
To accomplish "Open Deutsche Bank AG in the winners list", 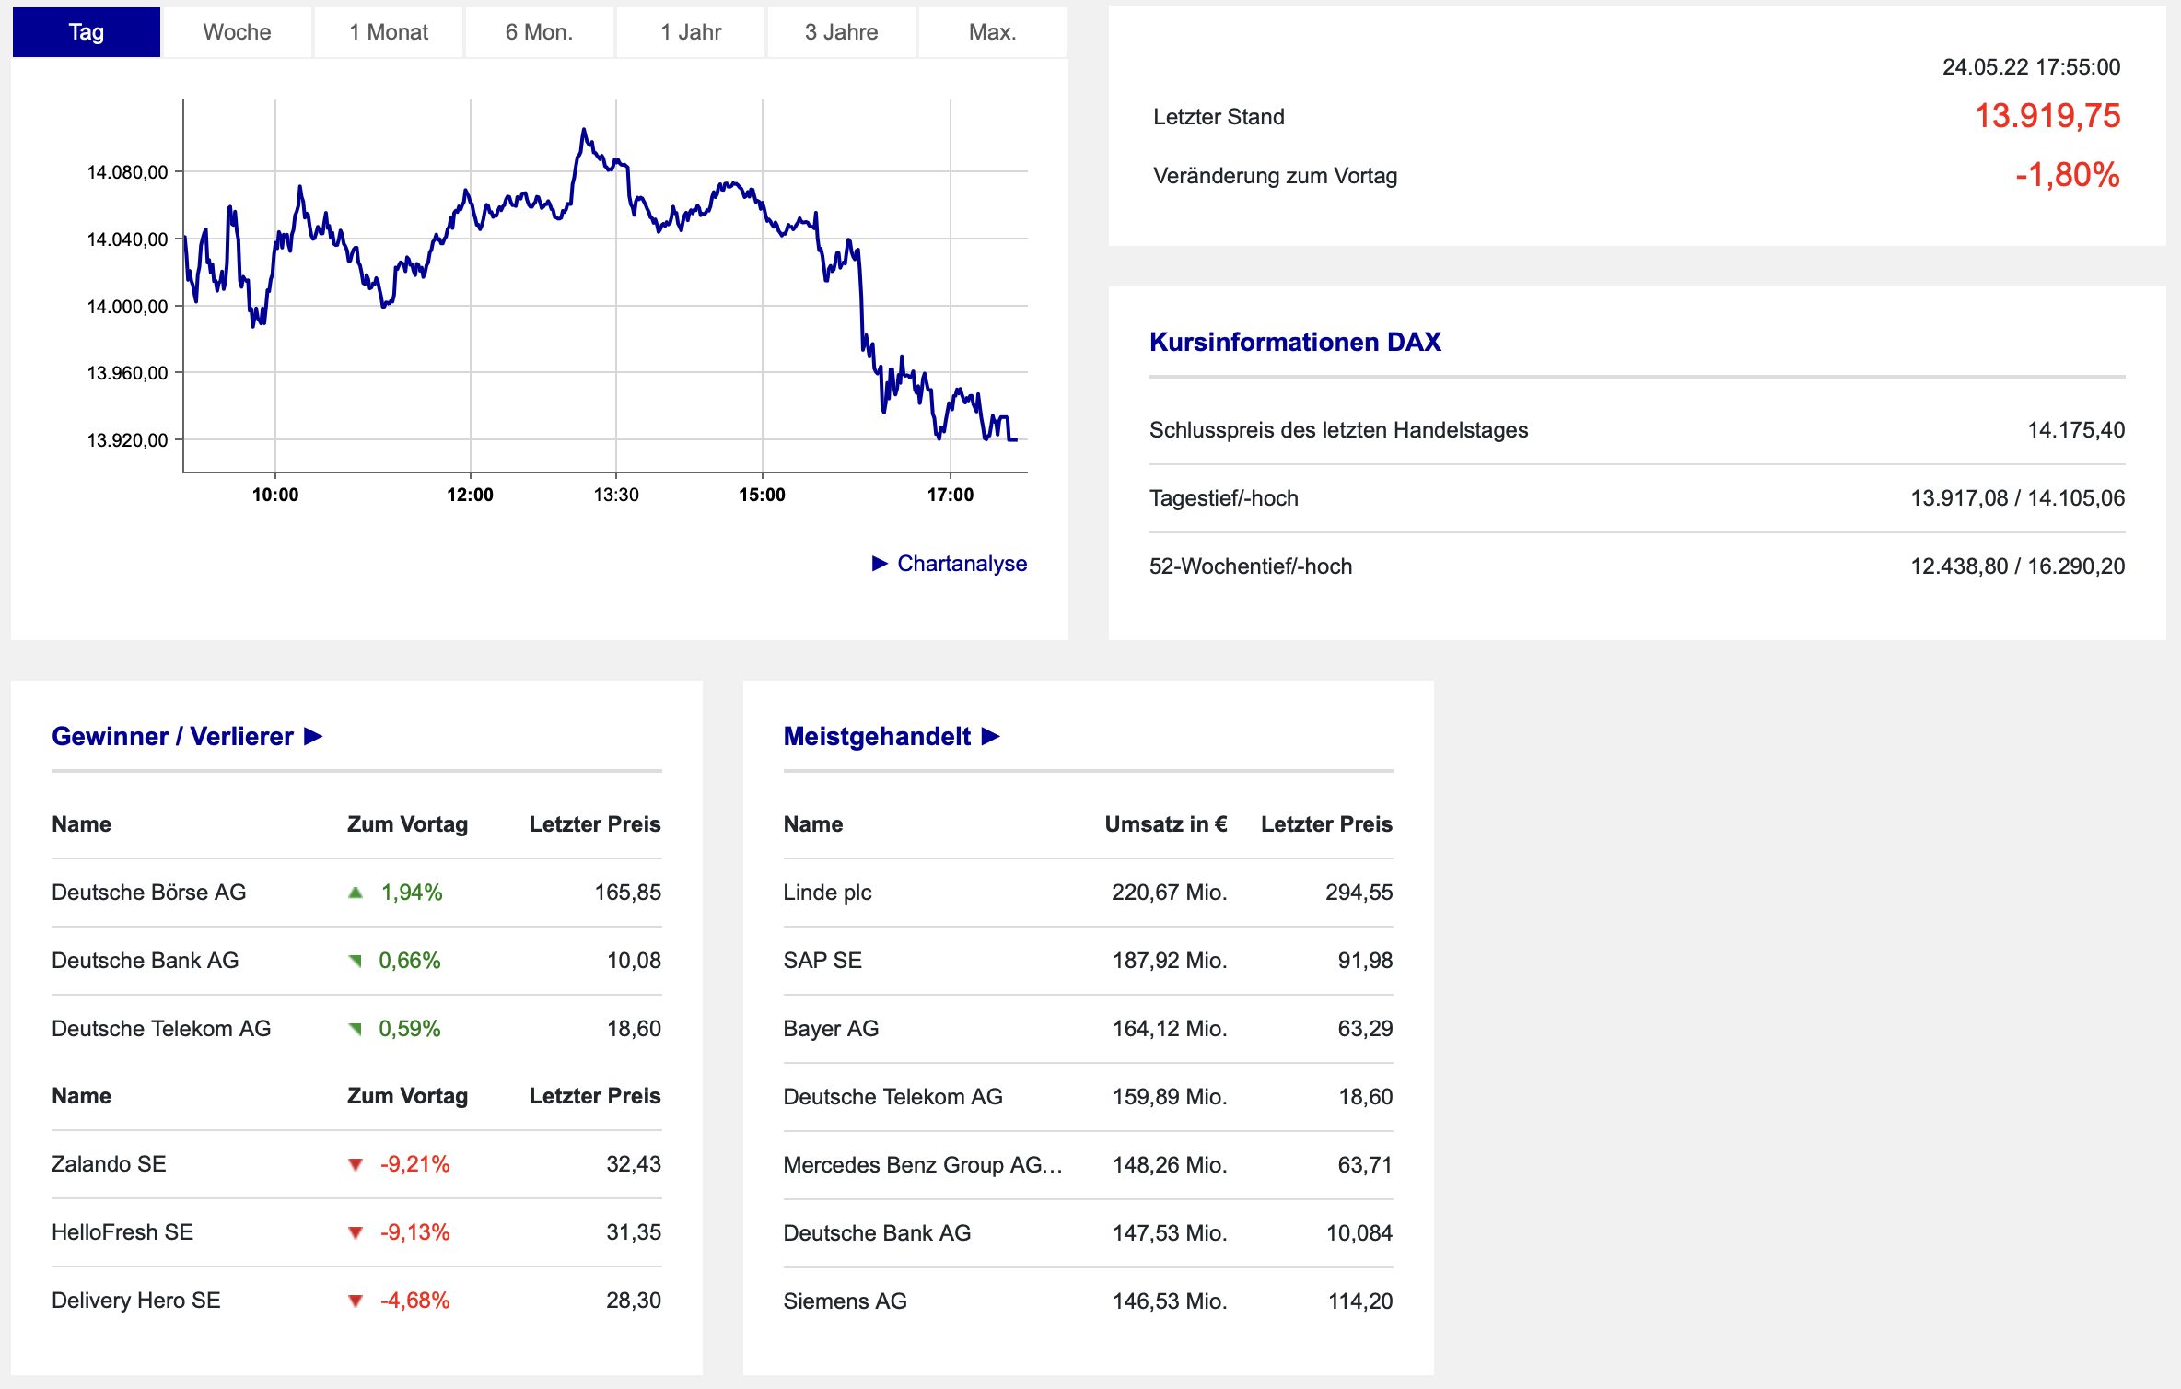I will (x=146, y=961).
